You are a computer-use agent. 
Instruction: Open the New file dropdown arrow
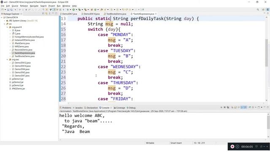5,10
